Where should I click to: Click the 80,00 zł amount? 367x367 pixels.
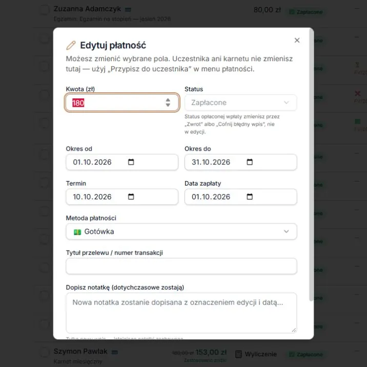pyautogui.click(x=267, y=10)
